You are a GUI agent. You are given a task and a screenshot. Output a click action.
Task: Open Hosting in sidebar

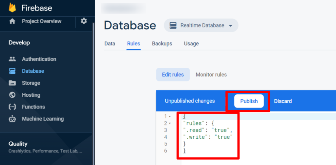[31, 95]
